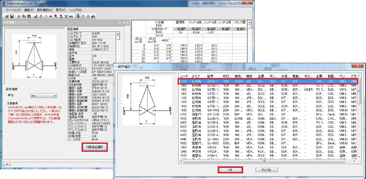Click the 125.0 cell in the dimension table
This screenshot has width=366, height=179.
click(x=195, y=58)
